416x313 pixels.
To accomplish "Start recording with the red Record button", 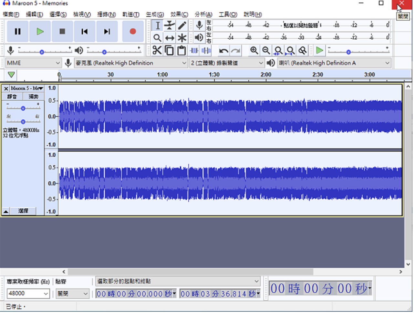I will [133, 32].
